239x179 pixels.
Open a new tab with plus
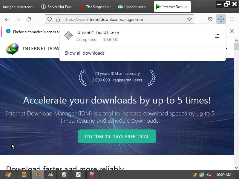click(197, 7)
